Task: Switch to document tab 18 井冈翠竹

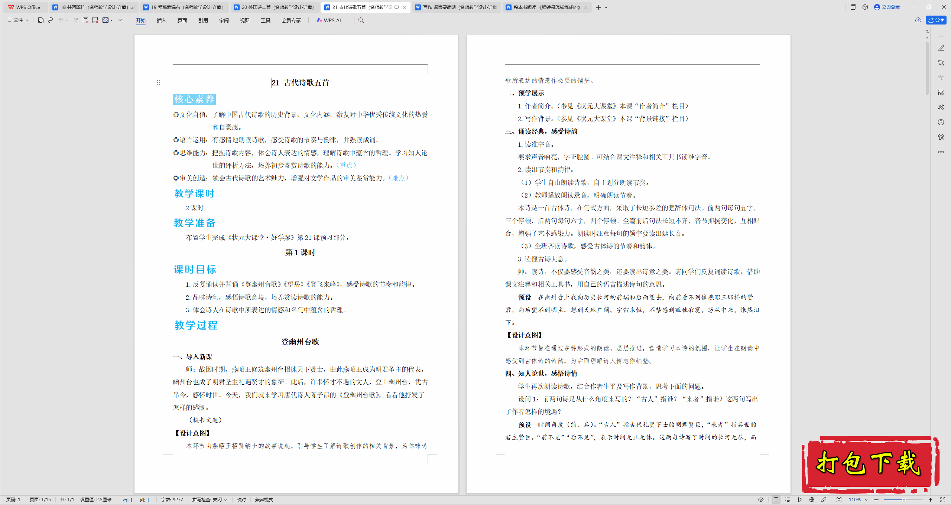Action: [x=94, y=7]
